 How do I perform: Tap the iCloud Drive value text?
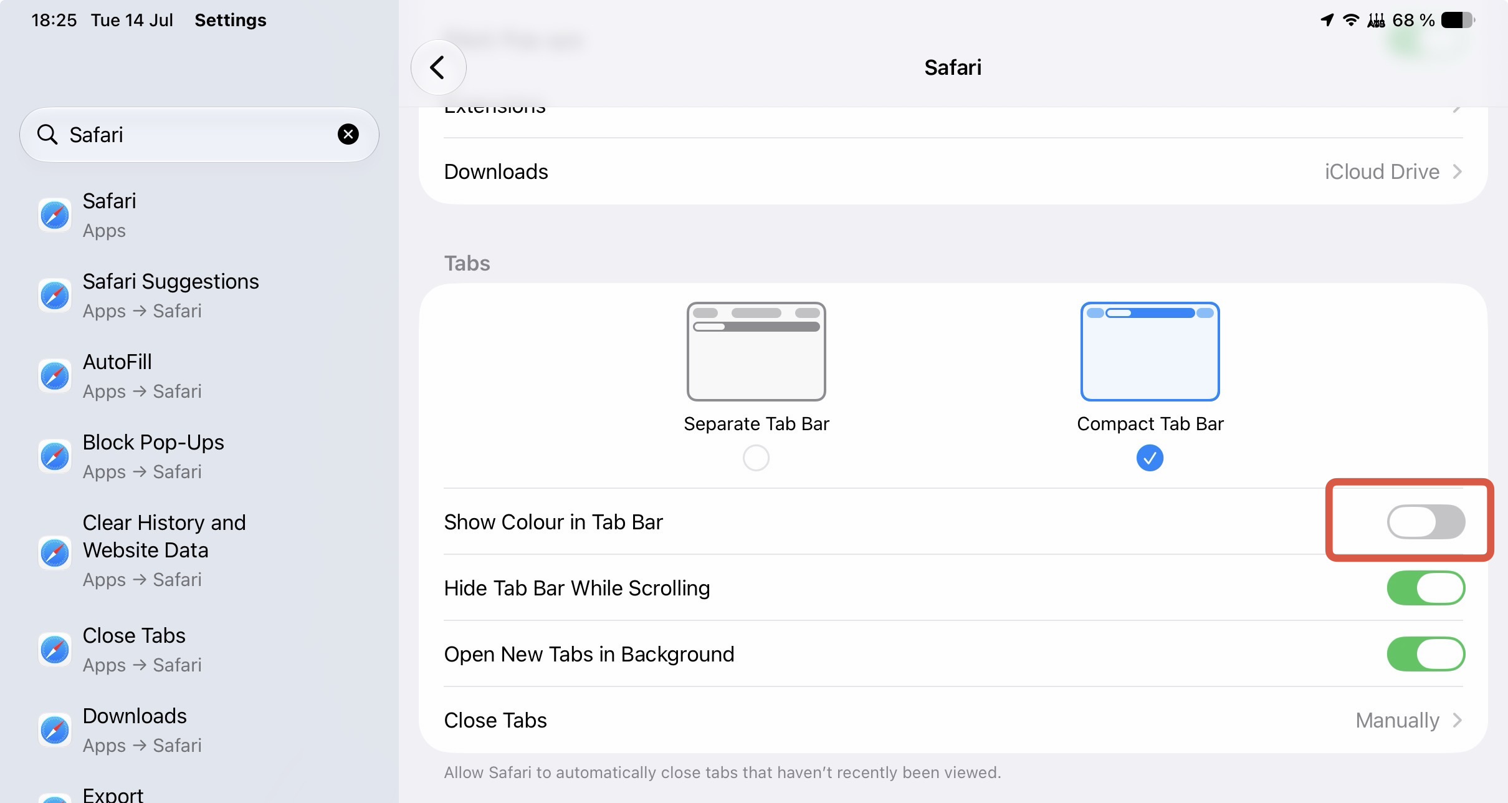click(1382, 171)
